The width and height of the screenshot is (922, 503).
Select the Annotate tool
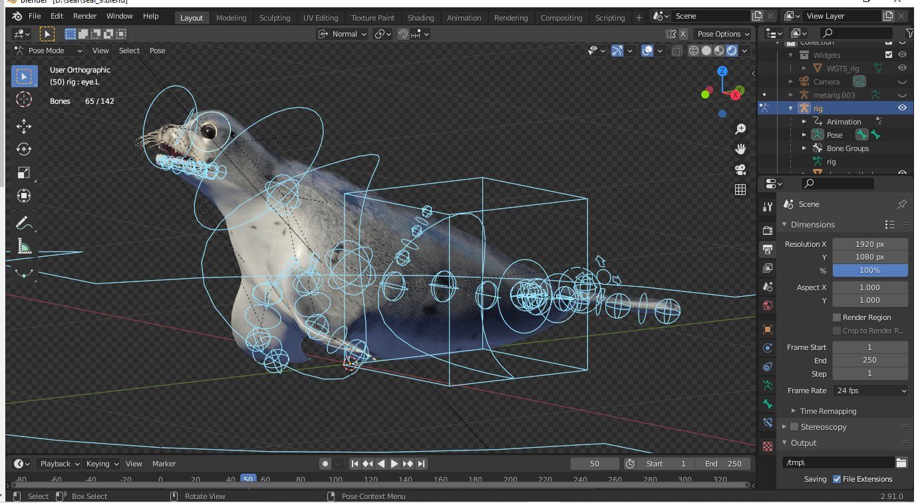(x=24, y=223)
